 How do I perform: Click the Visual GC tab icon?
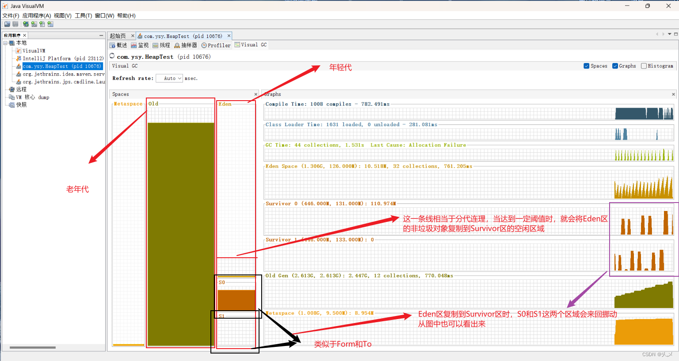pos(237,45)
